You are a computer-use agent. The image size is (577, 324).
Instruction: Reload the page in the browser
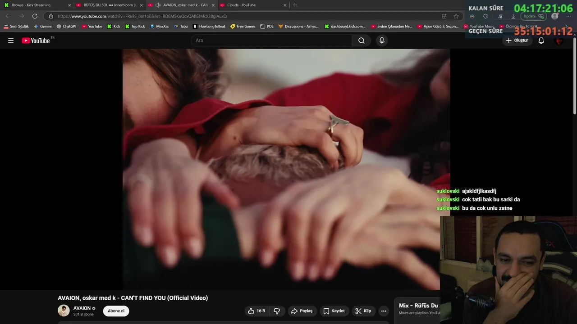pyautogui.click(x=35, y=16)
